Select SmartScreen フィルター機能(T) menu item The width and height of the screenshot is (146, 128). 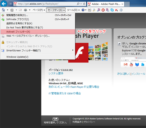coord(38,50)
